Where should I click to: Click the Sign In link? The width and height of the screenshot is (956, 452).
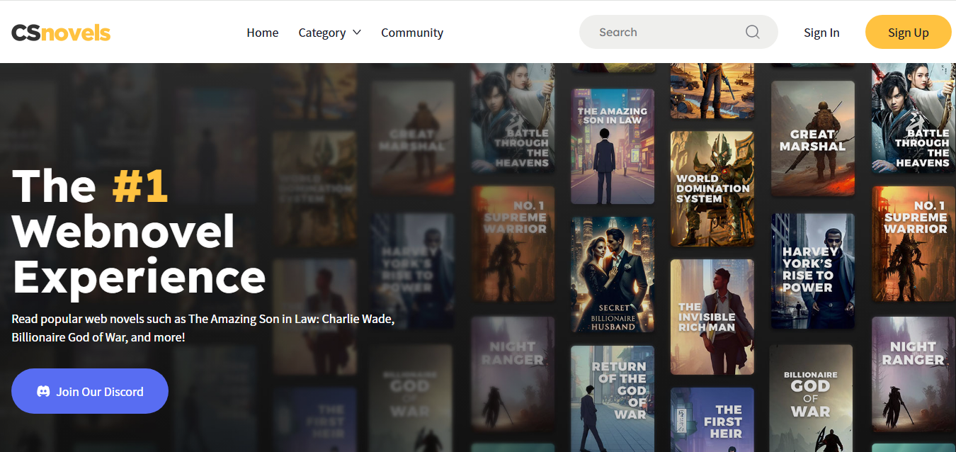821,33
